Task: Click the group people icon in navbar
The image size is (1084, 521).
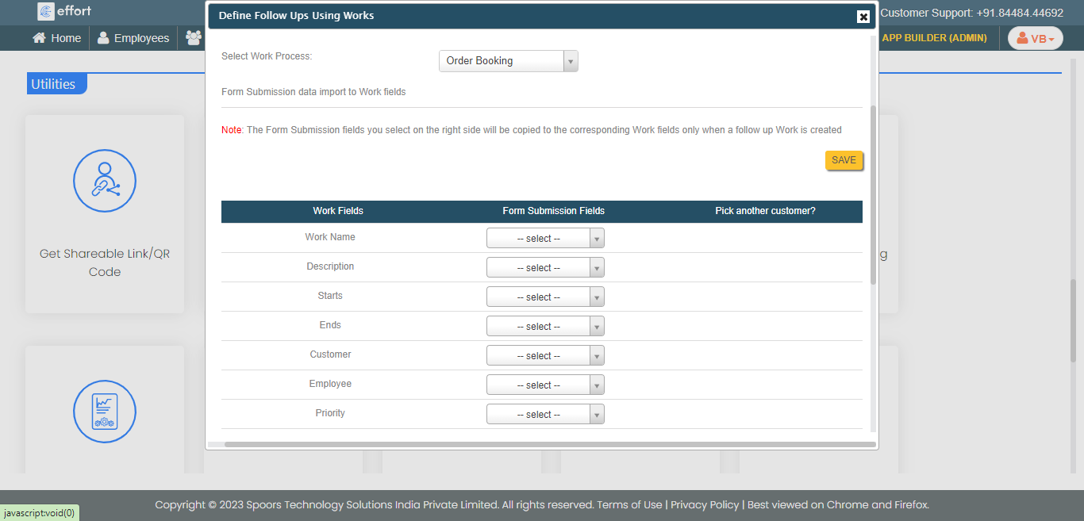Action: point(194,38)
